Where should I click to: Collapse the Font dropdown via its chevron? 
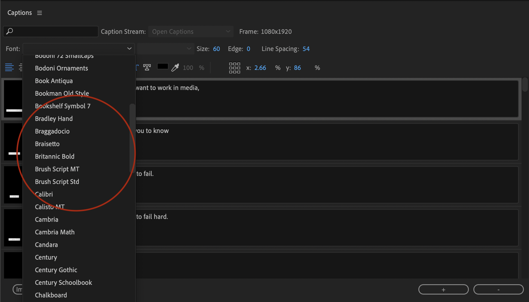click(x=129, y=49)
